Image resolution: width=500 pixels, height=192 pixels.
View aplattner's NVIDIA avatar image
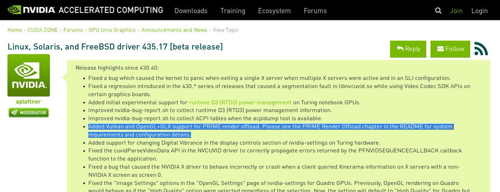pos(29,75)
